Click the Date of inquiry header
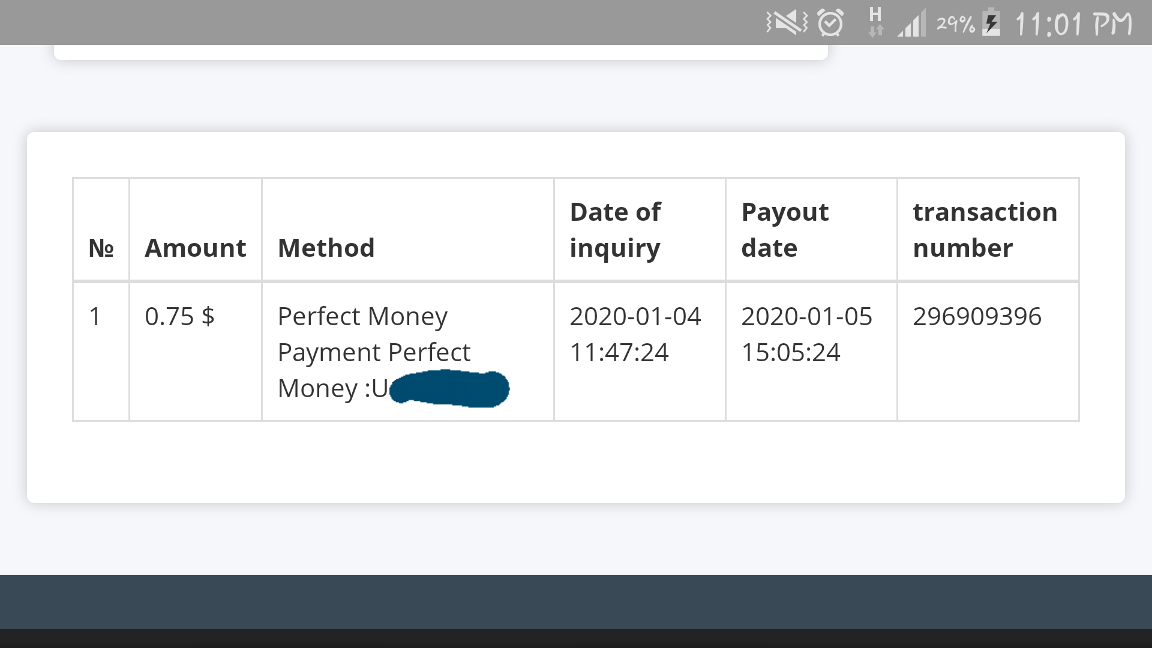1152x648 pixels. [x=616, y=230]
